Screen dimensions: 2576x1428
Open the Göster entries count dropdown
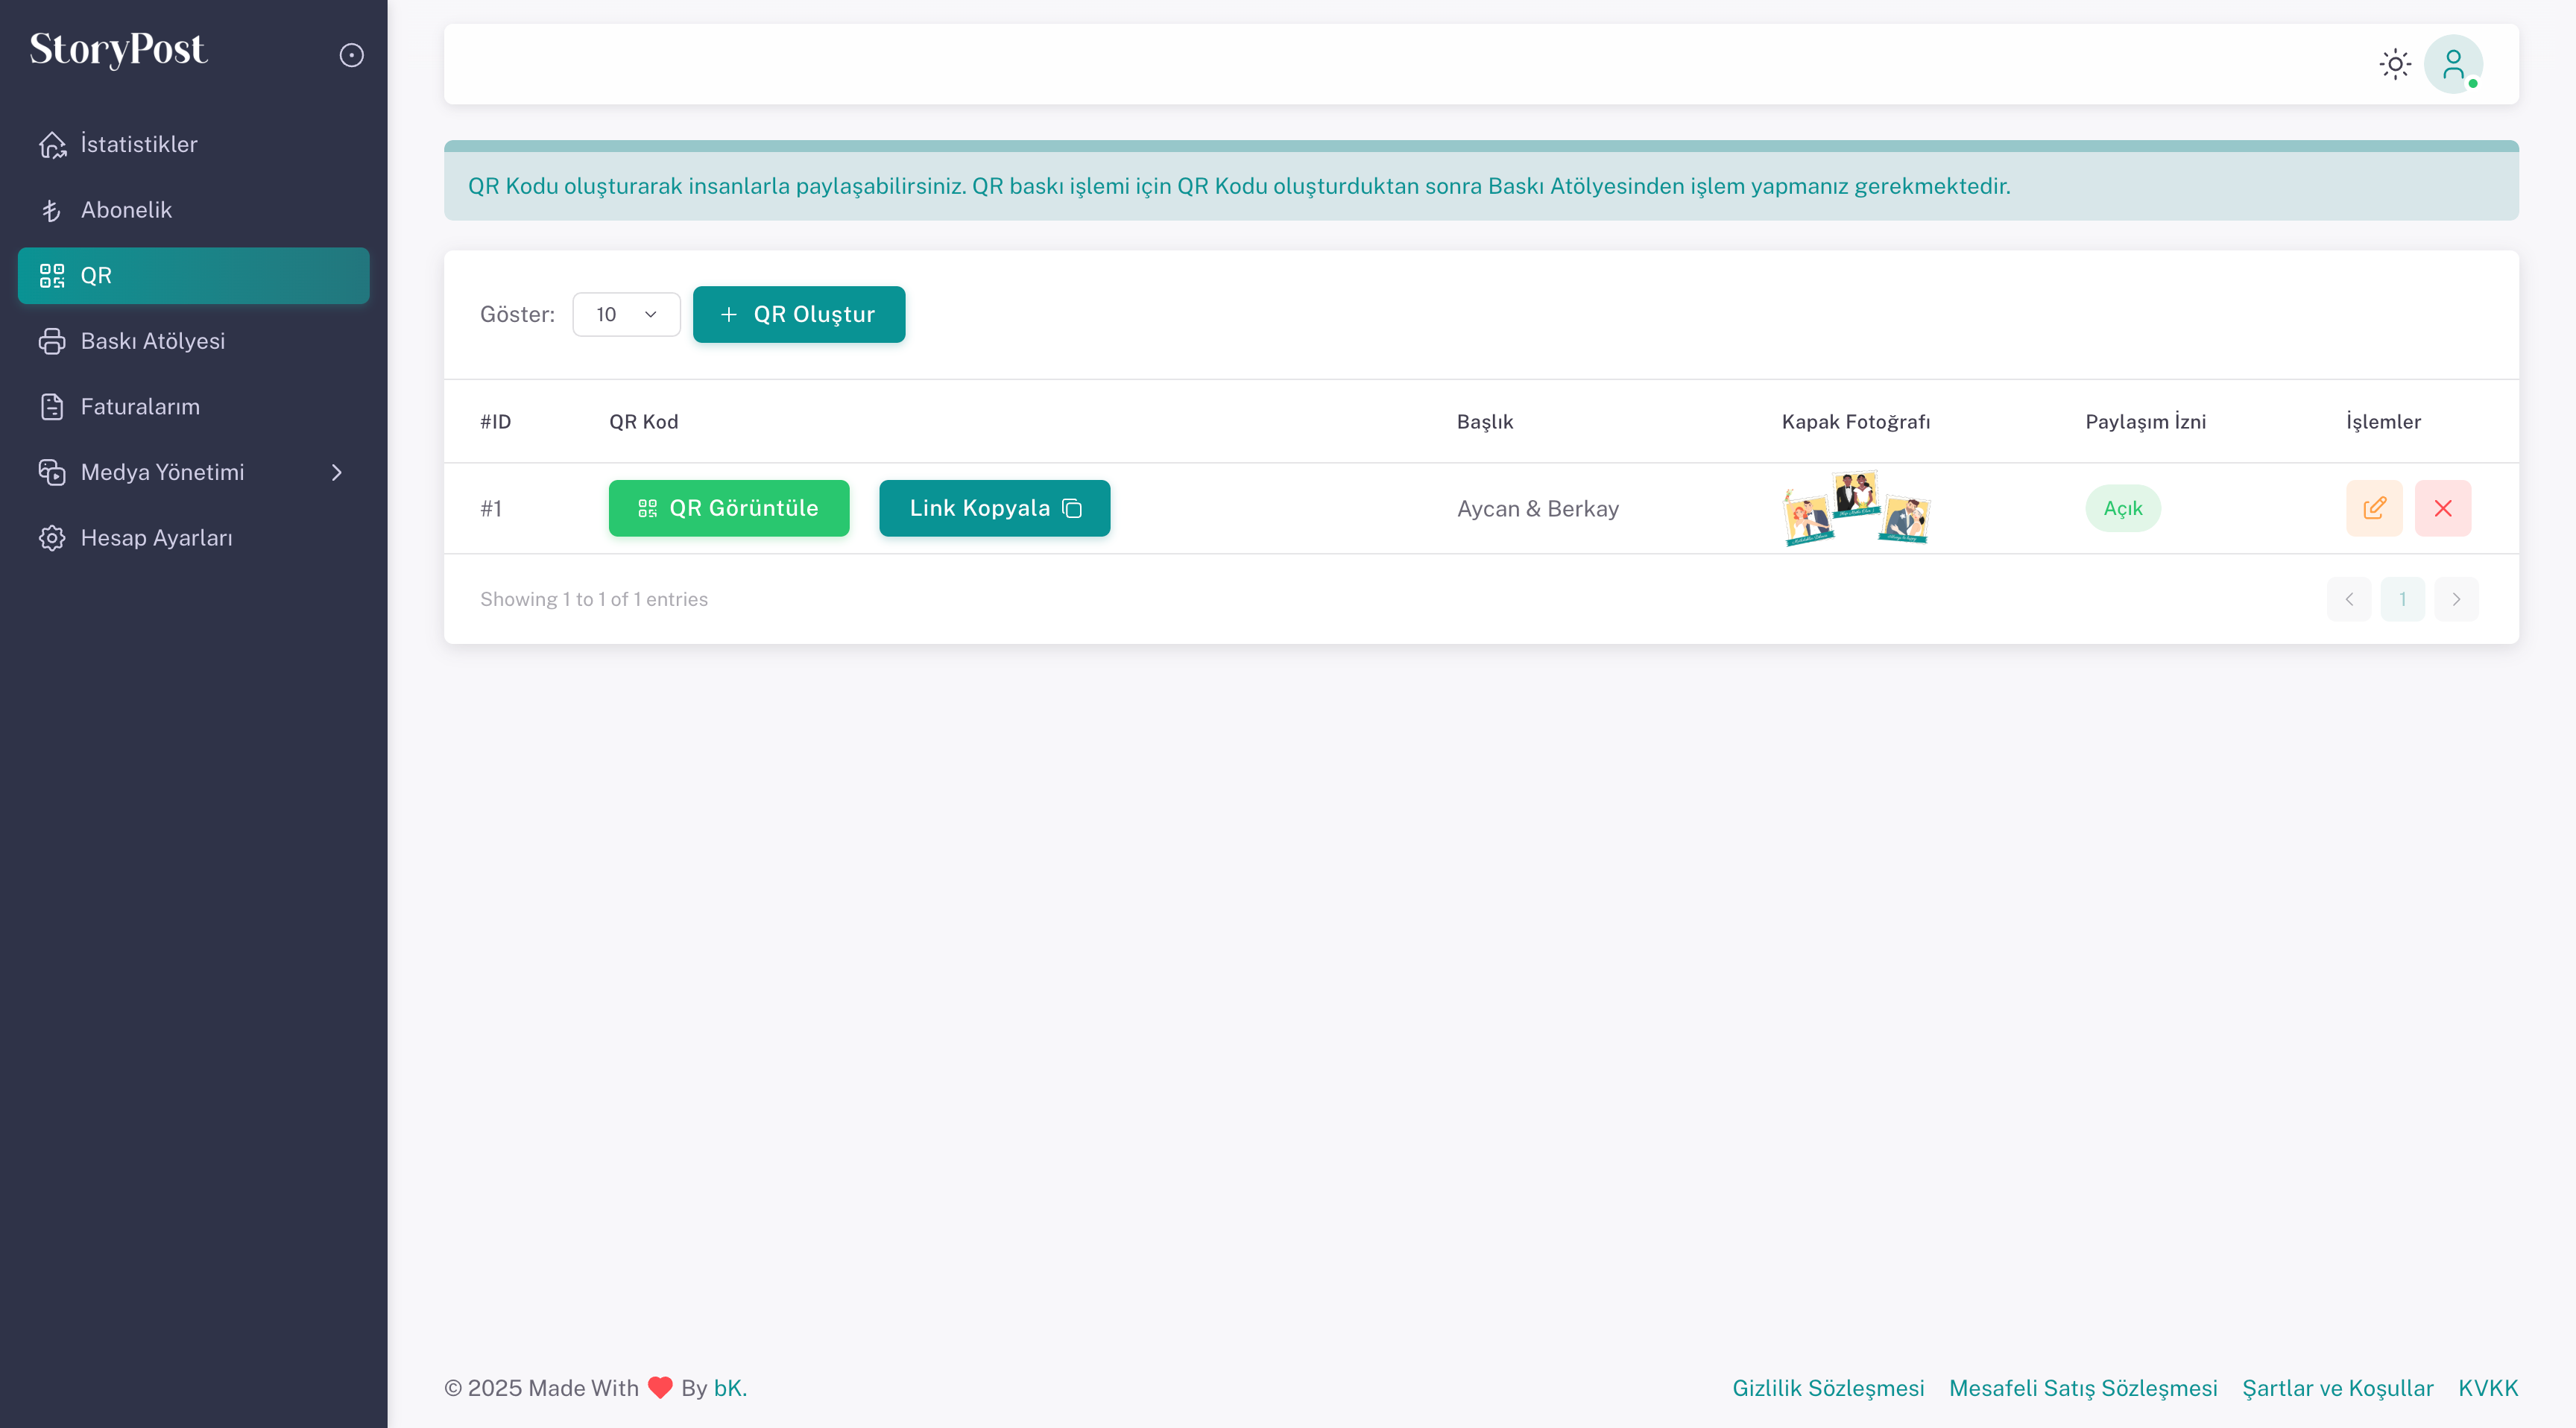626,314
